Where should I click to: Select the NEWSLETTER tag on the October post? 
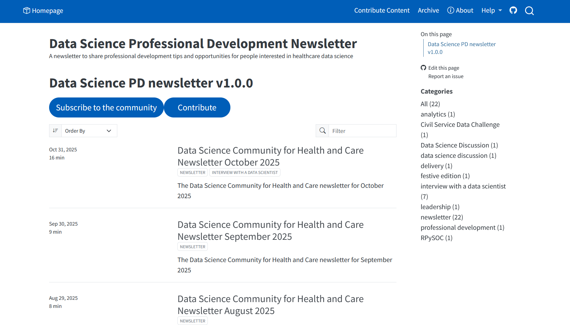click(x=192, y=172)
